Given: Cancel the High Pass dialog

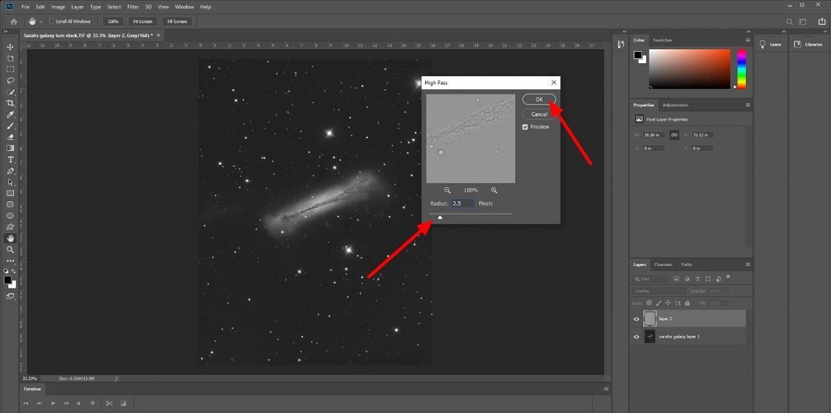Looking at the screenshot, I should click(539, 114).
